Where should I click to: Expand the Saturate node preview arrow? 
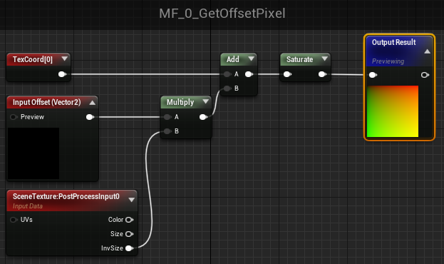pos(324,59)
